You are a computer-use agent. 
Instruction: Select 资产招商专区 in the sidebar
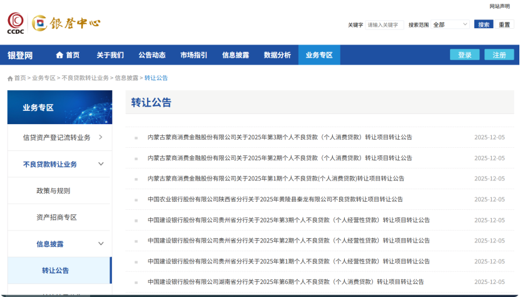pos(56,217)
